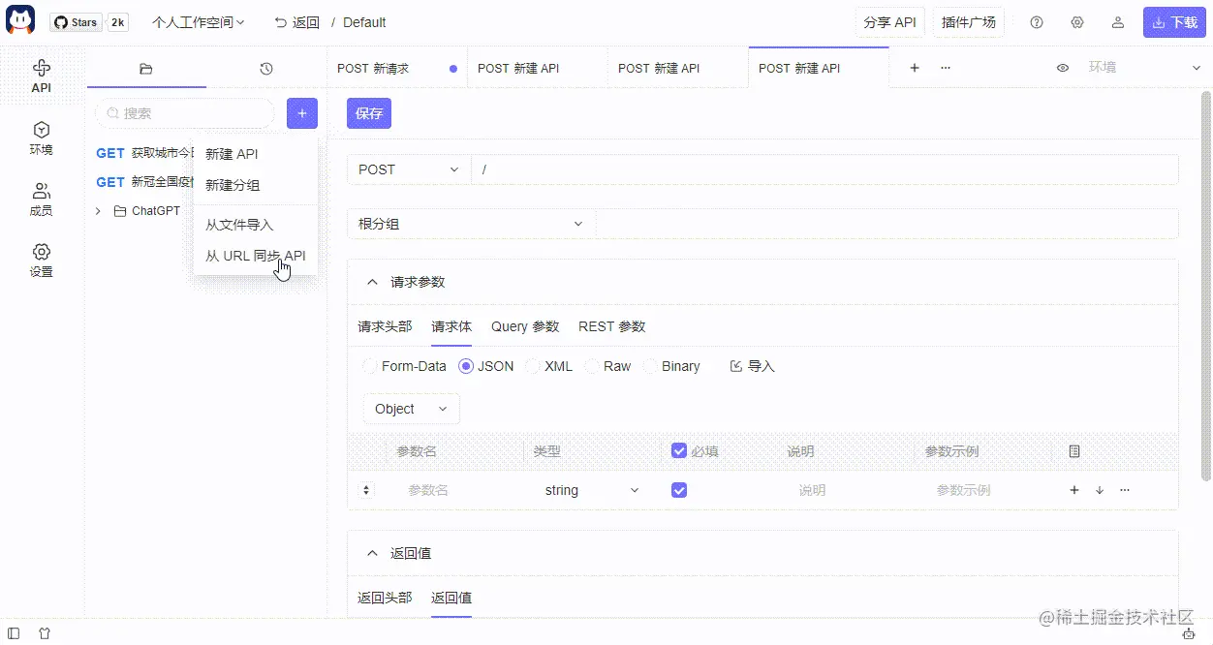Image resolution: width=1213 pixels, height=645 pixels.
Task: Add a parameter row with plus icon
Action: 1073,490
